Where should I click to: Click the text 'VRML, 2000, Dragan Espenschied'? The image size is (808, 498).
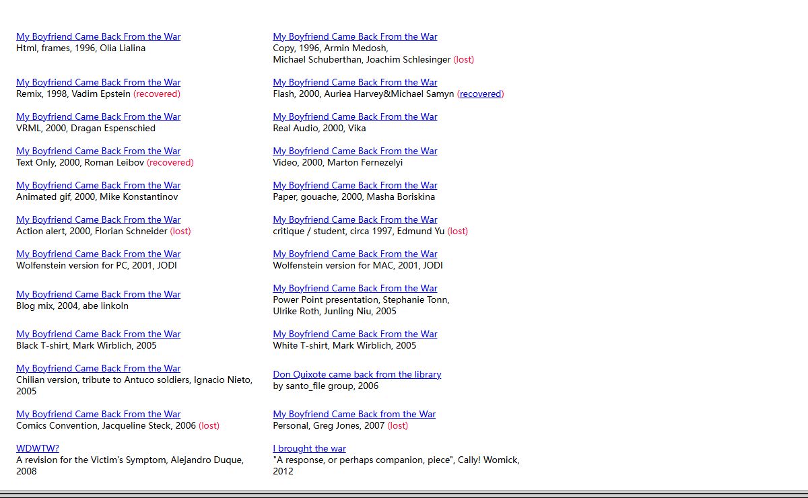pyautogui.click(x=86, y=128)
